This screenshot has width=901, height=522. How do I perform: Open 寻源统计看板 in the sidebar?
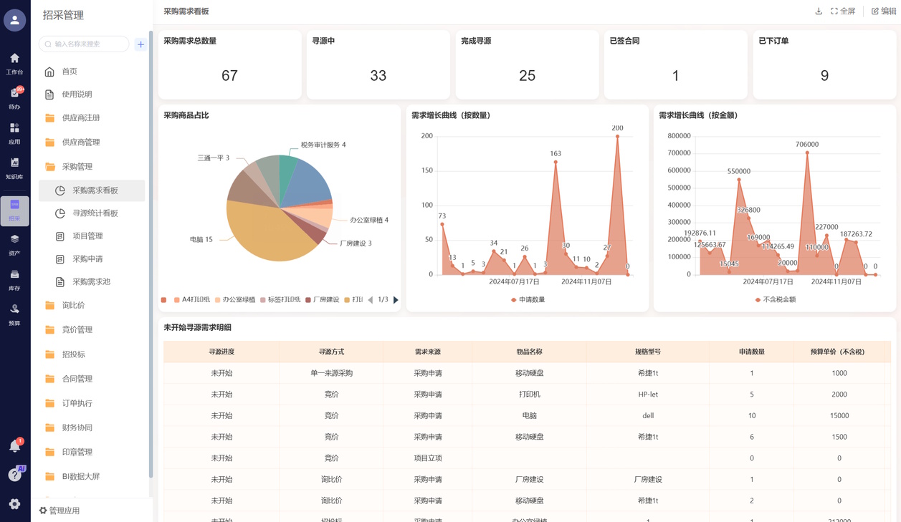point(95,213)
